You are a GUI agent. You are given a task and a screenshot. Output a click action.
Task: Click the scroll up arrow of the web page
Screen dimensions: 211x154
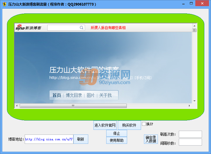tap(194, 26)
